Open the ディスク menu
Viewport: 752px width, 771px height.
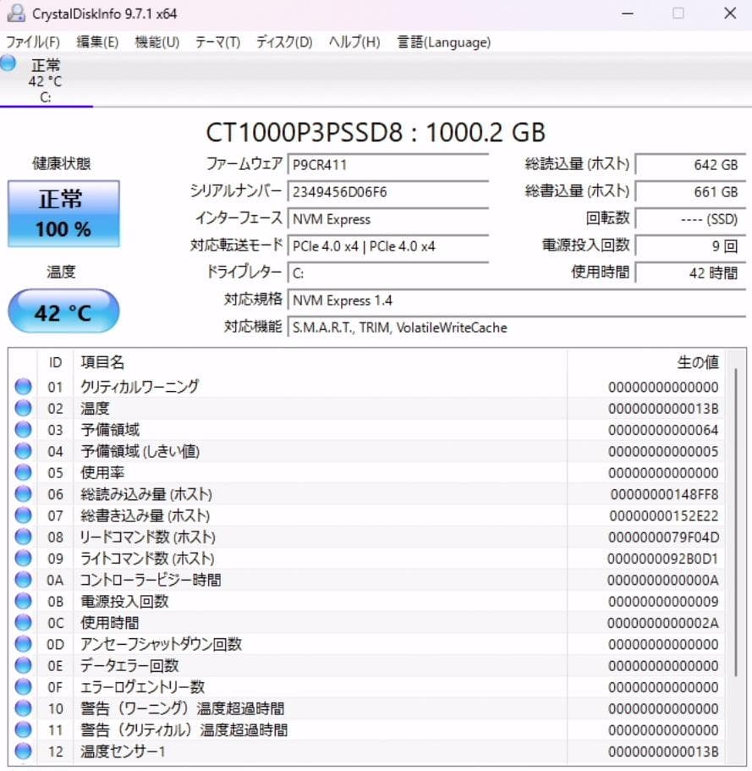283,41
